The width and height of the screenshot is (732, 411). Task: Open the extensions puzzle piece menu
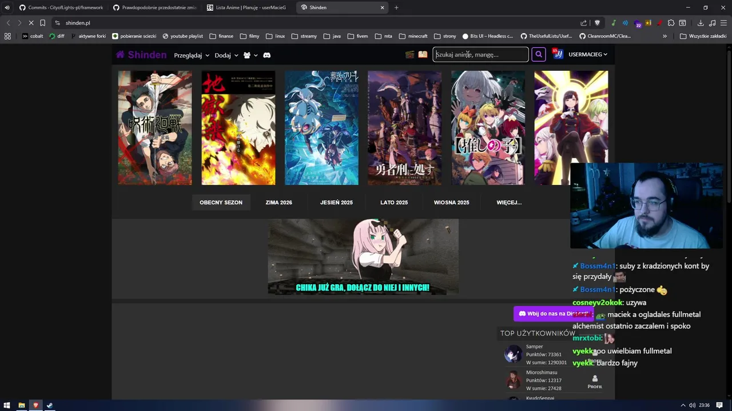tap(671, 23)
